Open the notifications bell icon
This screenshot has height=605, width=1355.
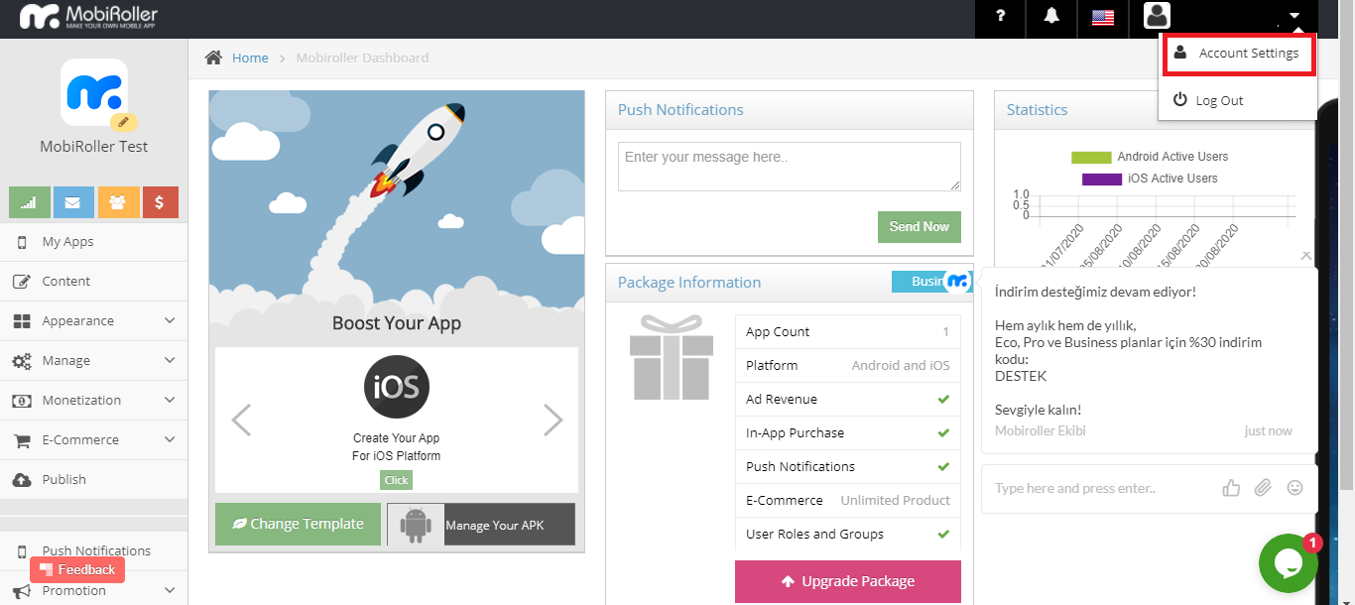(x=1051, y=17)
